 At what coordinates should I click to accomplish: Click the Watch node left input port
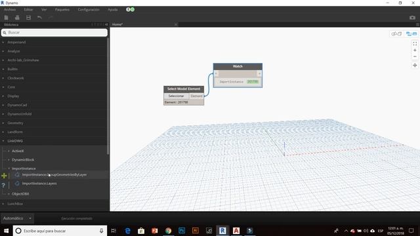tap(216, 73)
